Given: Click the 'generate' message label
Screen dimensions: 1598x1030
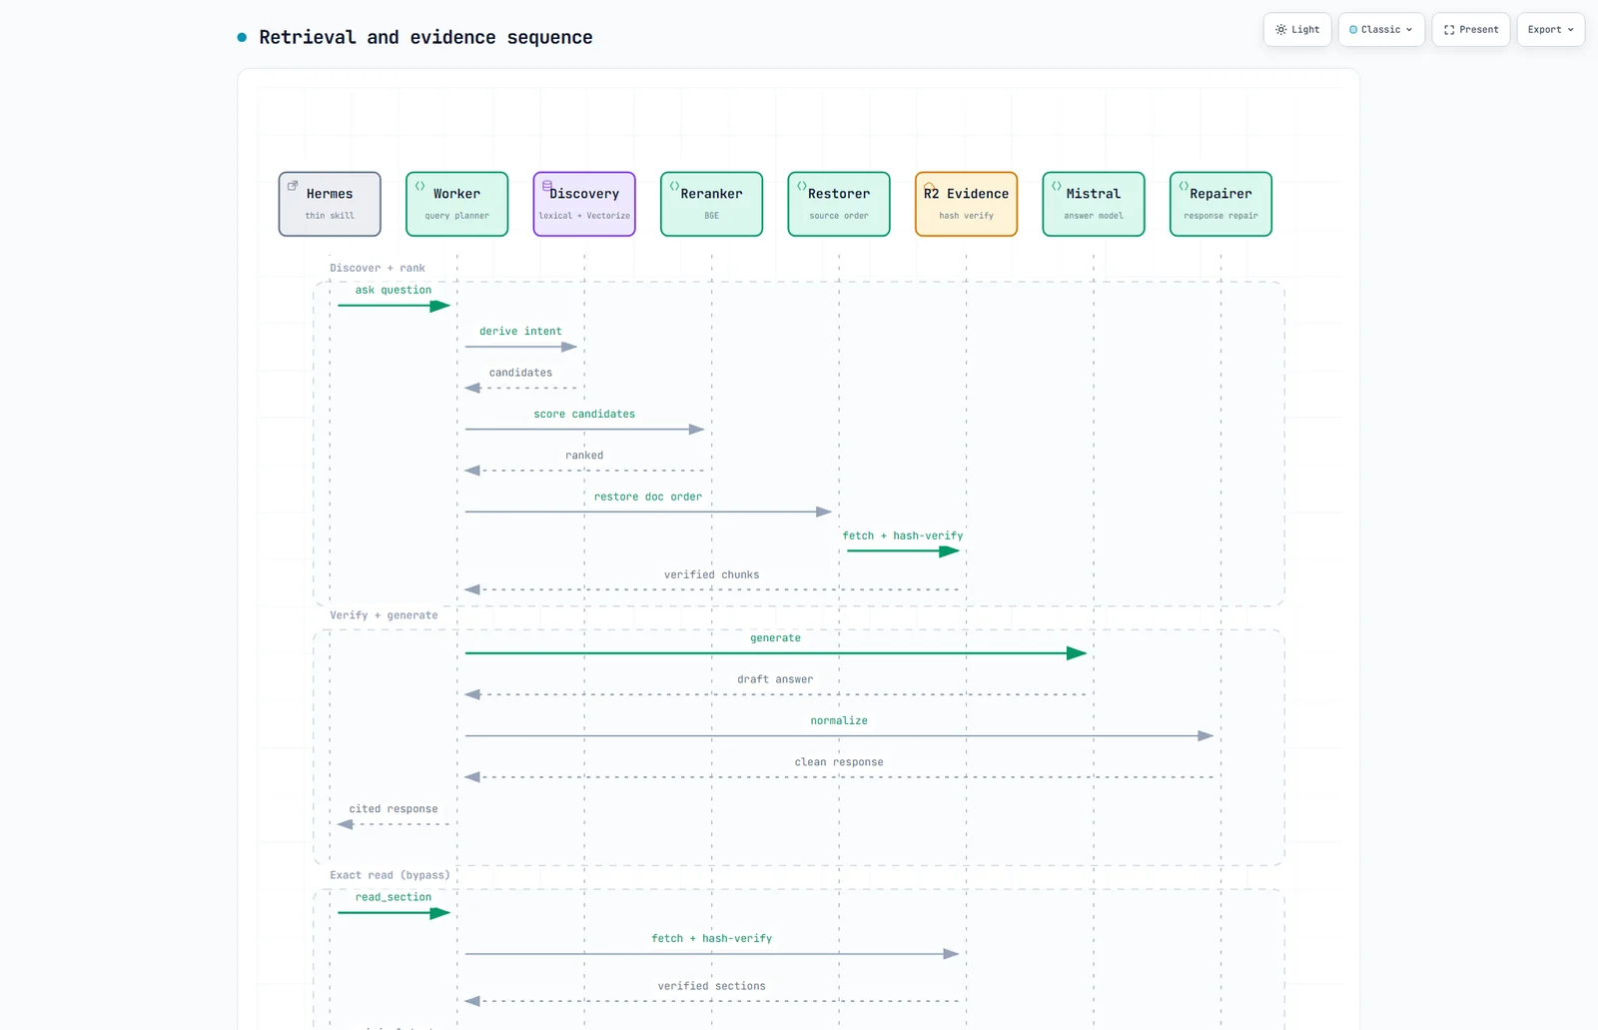Looking at the screenshot, I should tap(776, 637).
